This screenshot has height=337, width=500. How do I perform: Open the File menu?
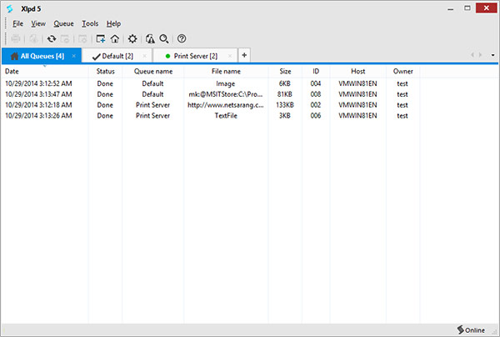[17, 23]
